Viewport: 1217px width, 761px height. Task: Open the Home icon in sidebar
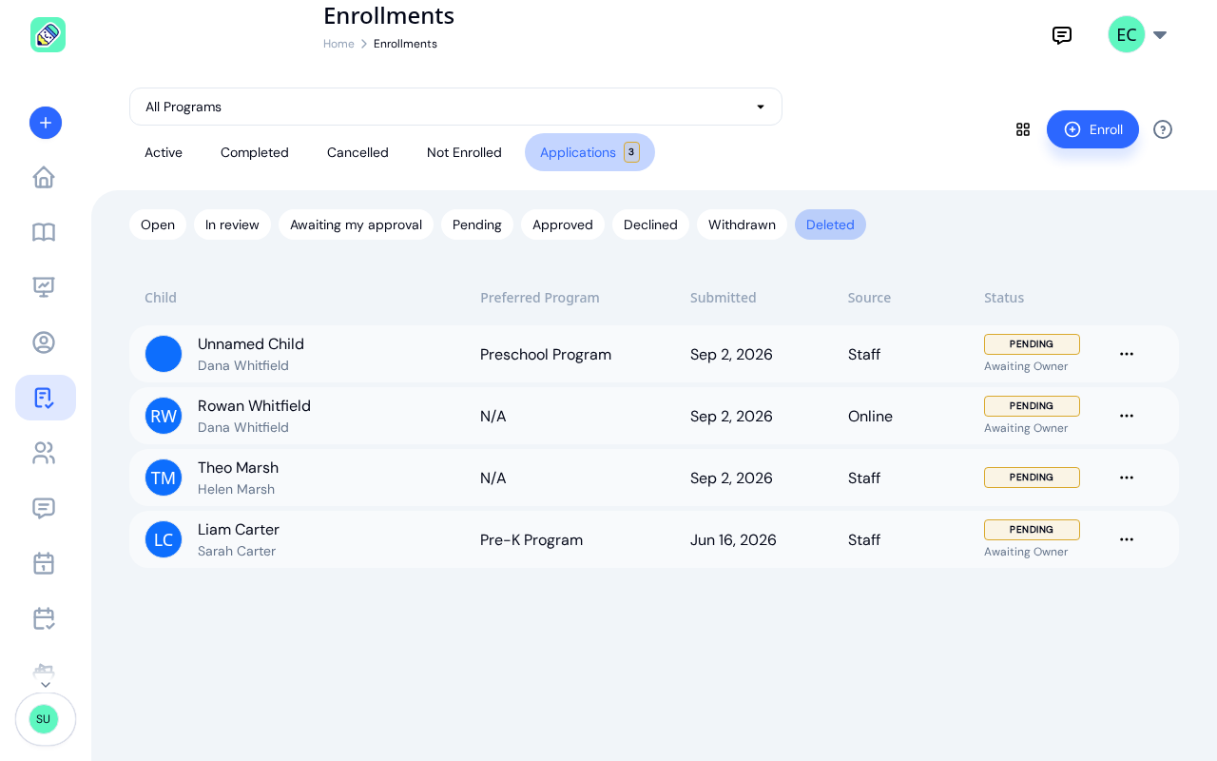tap(44, 177)
